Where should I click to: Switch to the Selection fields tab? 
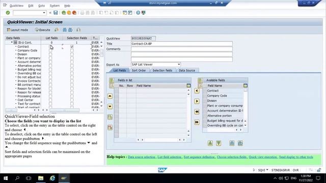[162, 71]
